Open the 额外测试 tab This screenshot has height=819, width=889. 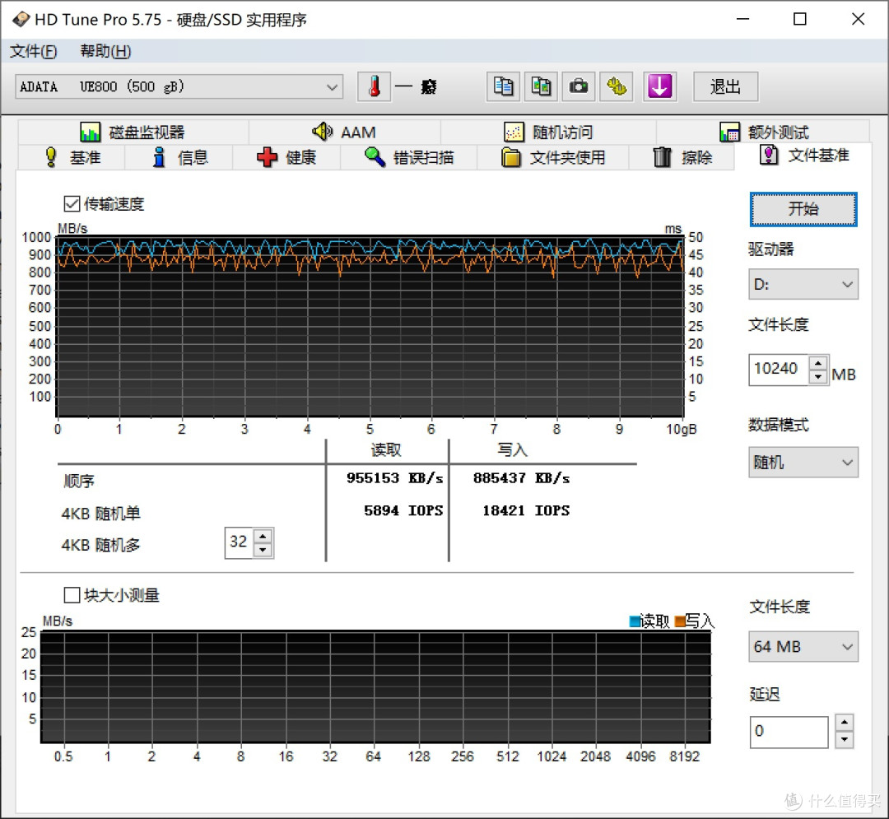(x=763, y=132)
